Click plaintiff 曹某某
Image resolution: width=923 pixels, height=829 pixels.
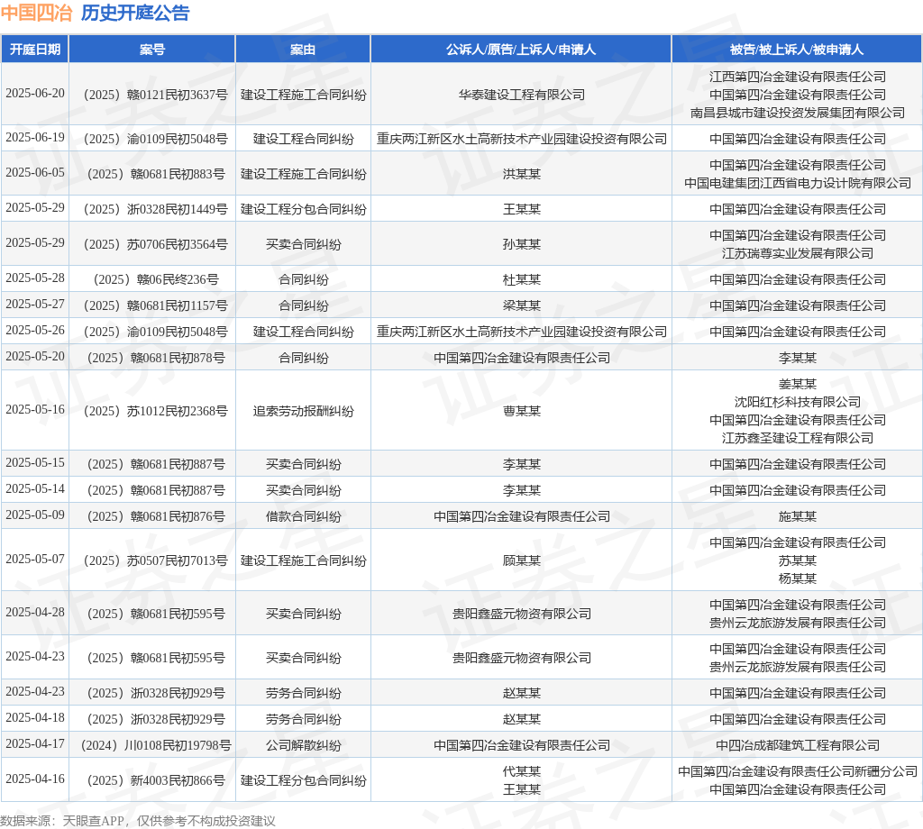point(522,411)
